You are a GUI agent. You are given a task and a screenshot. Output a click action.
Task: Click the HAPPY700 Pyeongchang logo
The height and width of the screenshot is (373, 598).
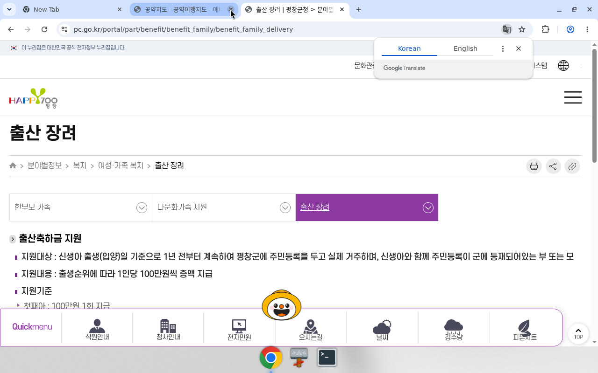coord(33,98)
